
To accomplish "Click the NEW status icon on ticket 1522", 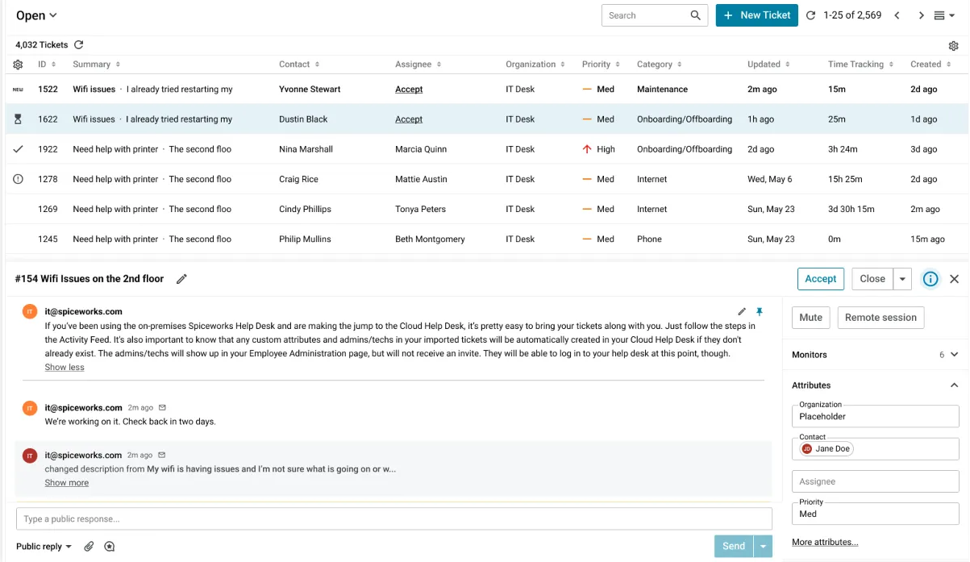I will tap(18, 90).
